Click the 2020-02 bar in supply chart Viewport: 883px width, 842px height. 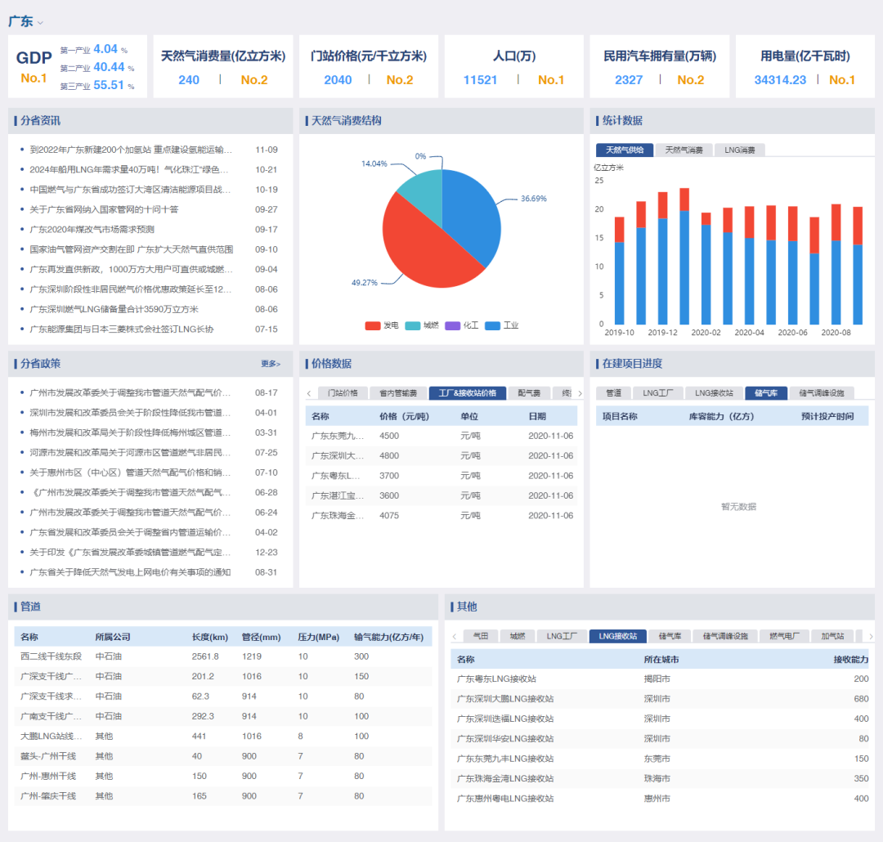(x=706, y=270)
